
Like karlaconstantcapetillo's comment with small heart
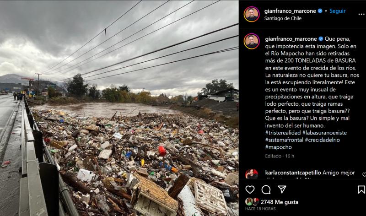pyautogui.click(x=364, y=174)
